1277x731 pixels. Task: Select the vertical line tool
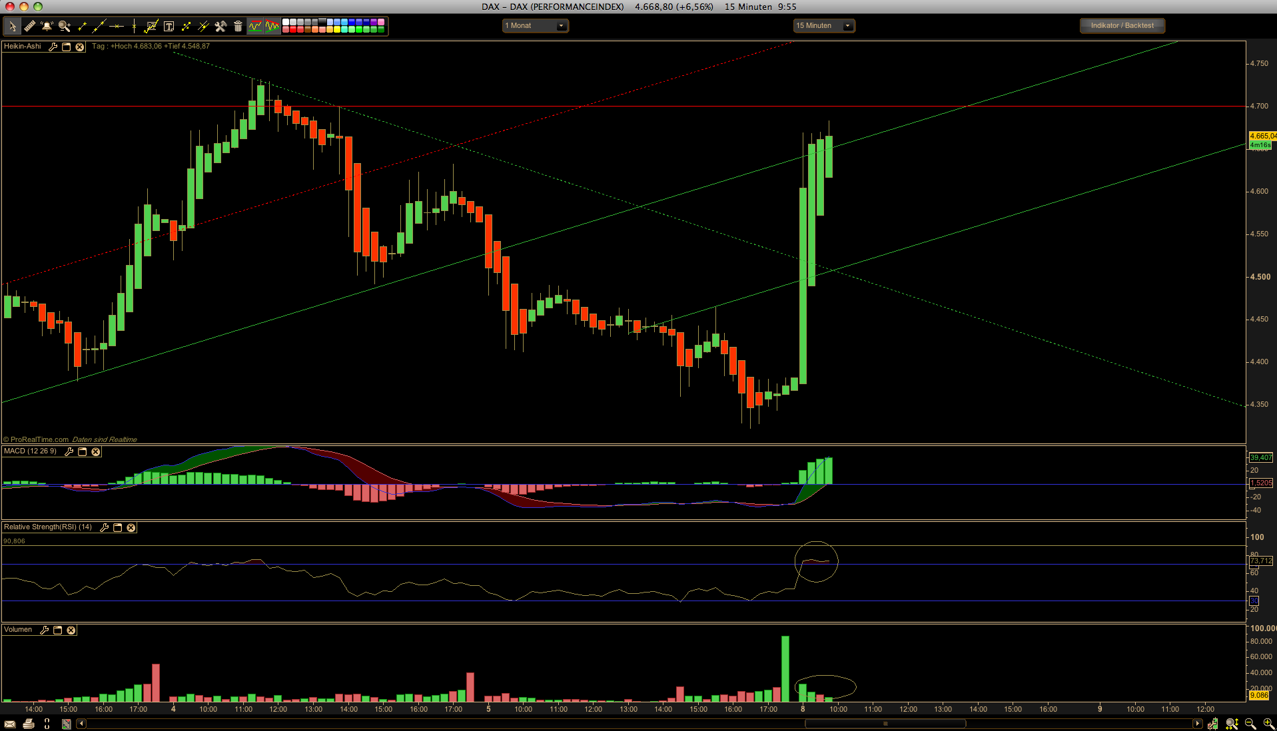pos(134,26)
